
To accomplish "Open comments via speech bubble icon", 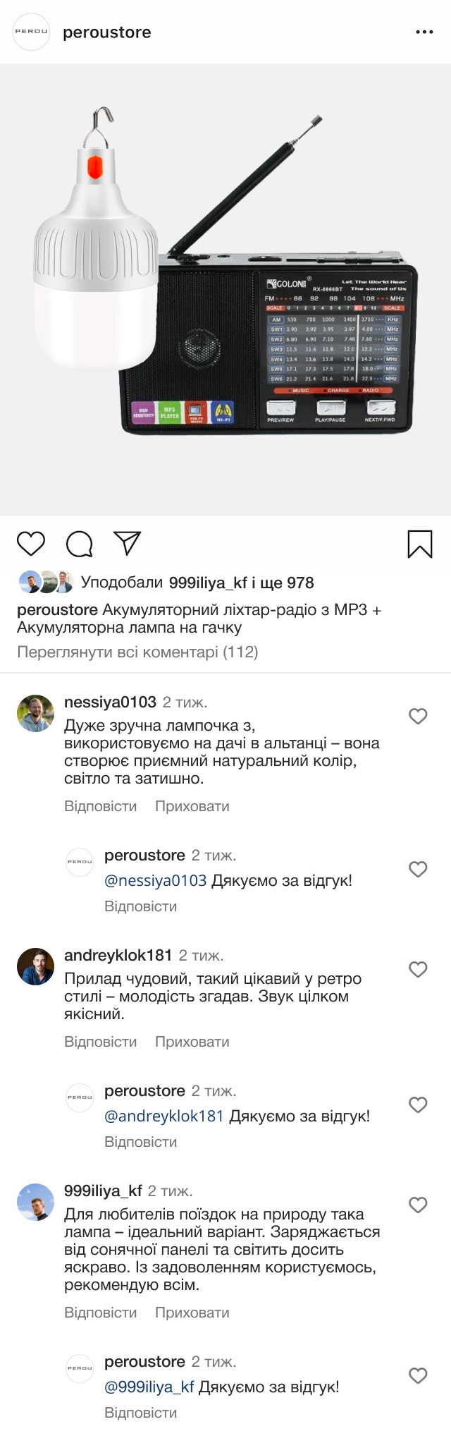I will click(x=80, y=544).
